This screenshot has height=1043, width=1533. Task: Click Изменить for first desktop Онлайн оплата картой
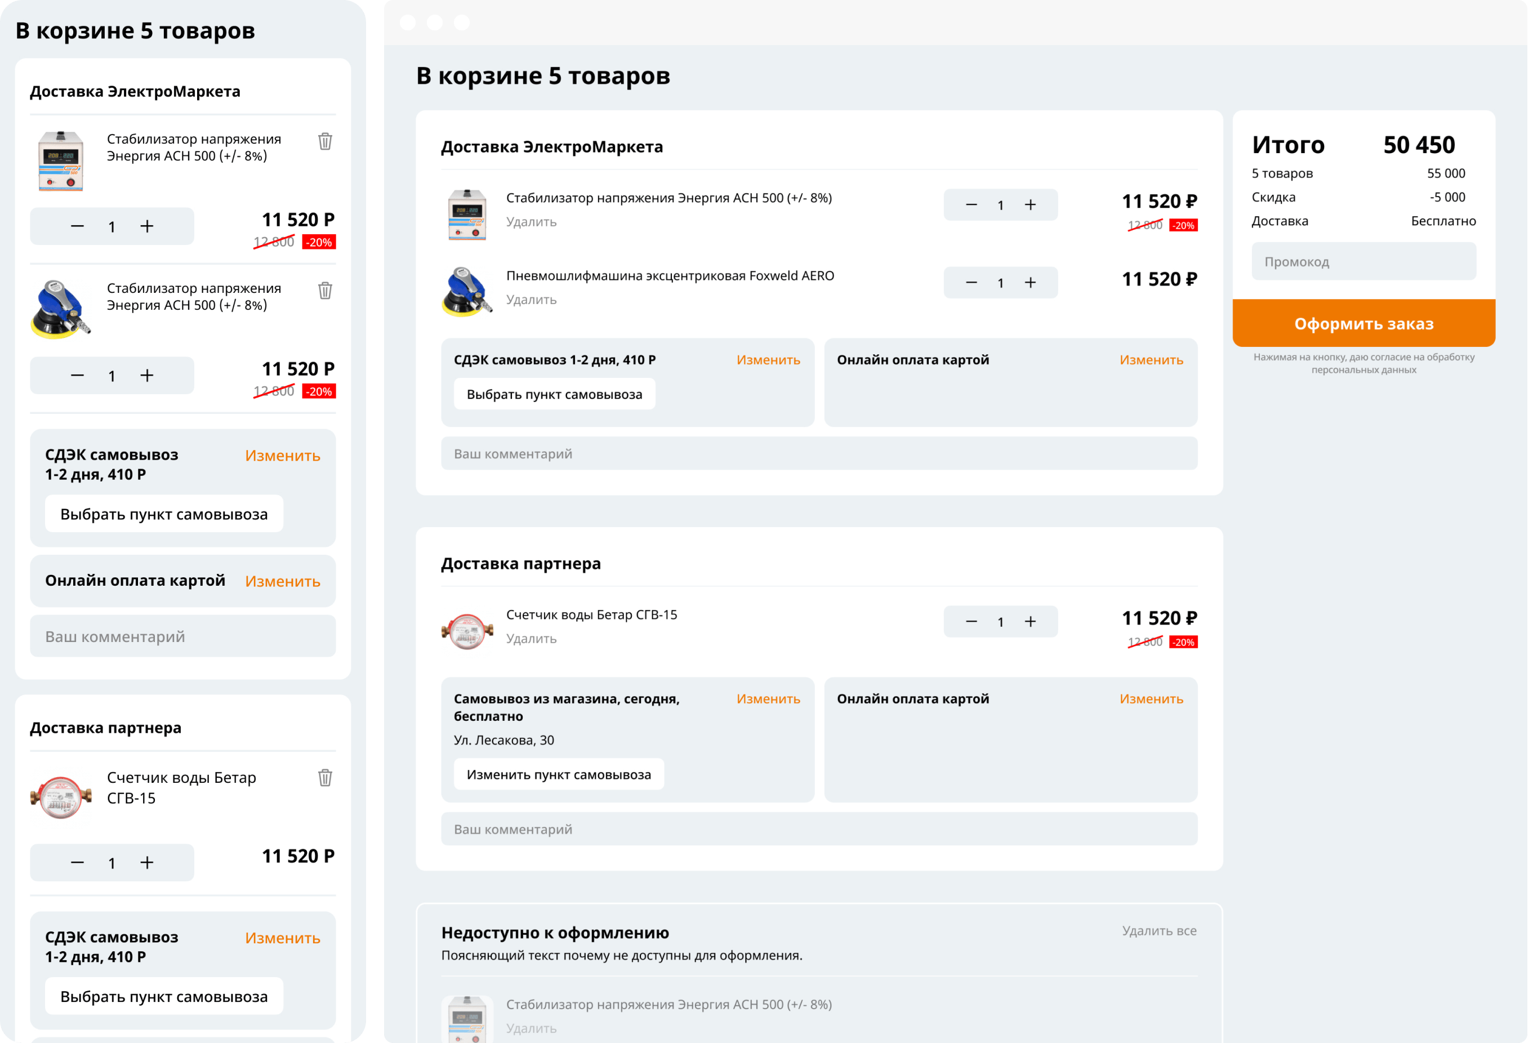click(x=1151, y=360)
